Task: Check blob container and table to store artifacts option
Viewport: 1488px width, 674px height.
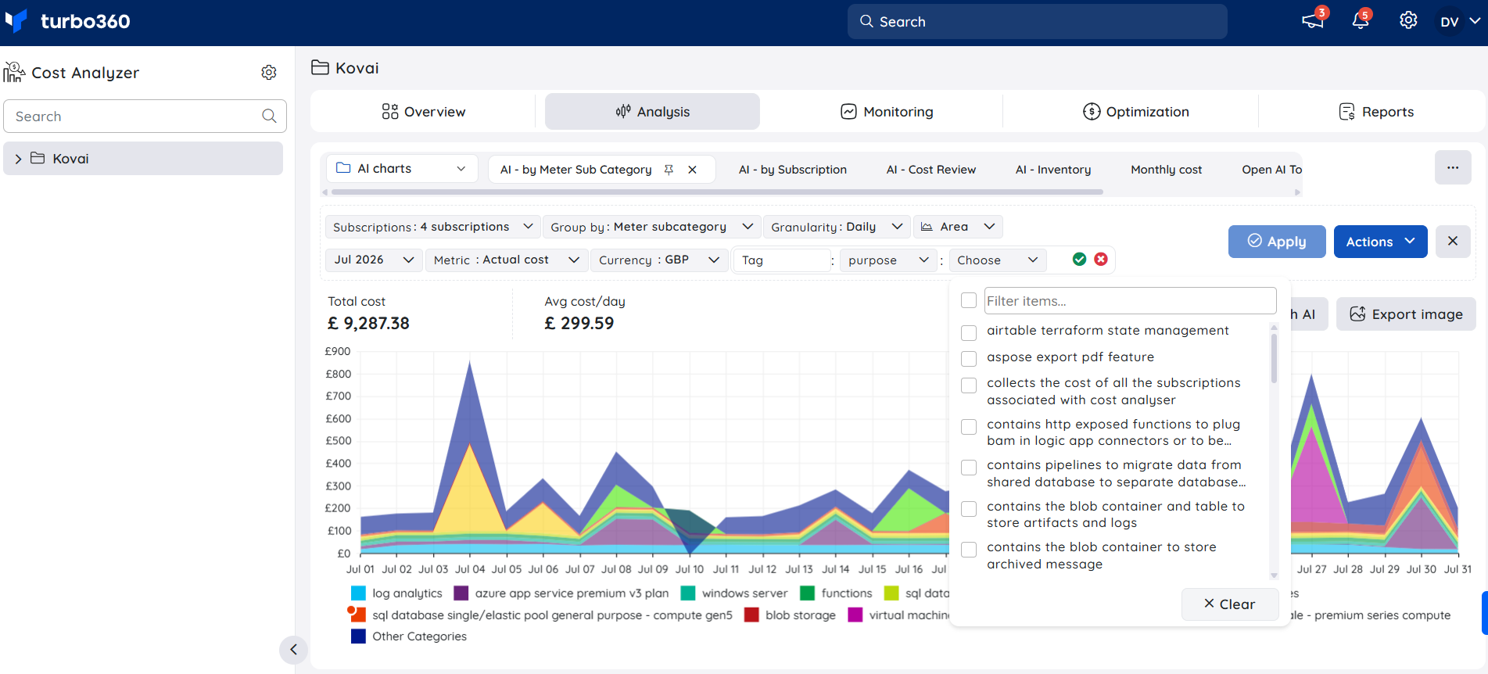Action: [x=969, y=508]
